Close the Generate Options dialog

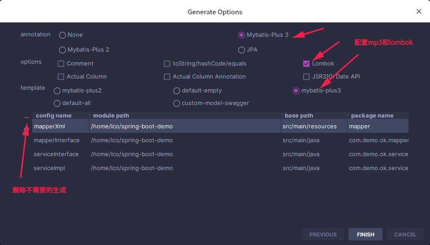(419, 12)
